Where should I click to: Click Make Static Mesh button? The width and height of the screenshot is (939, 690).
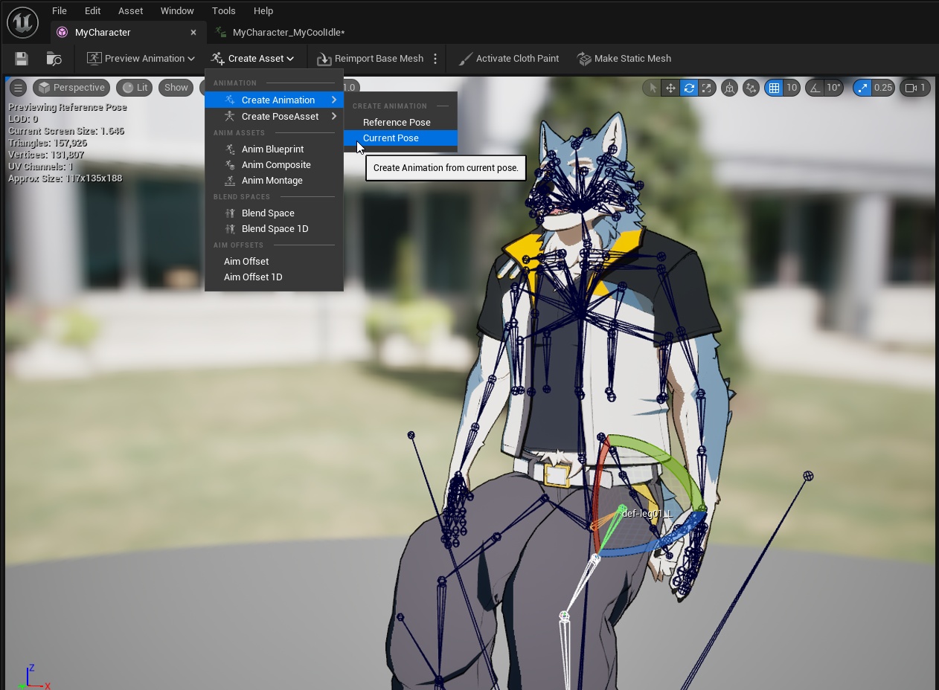[x=624, y=59]
